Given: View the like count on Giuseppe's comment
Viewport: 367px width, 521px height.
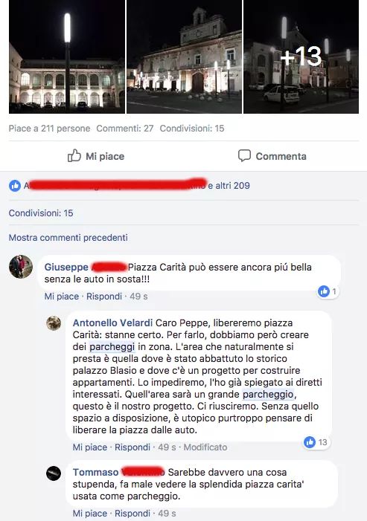Looking at the screenshot, I should (328, 292).
